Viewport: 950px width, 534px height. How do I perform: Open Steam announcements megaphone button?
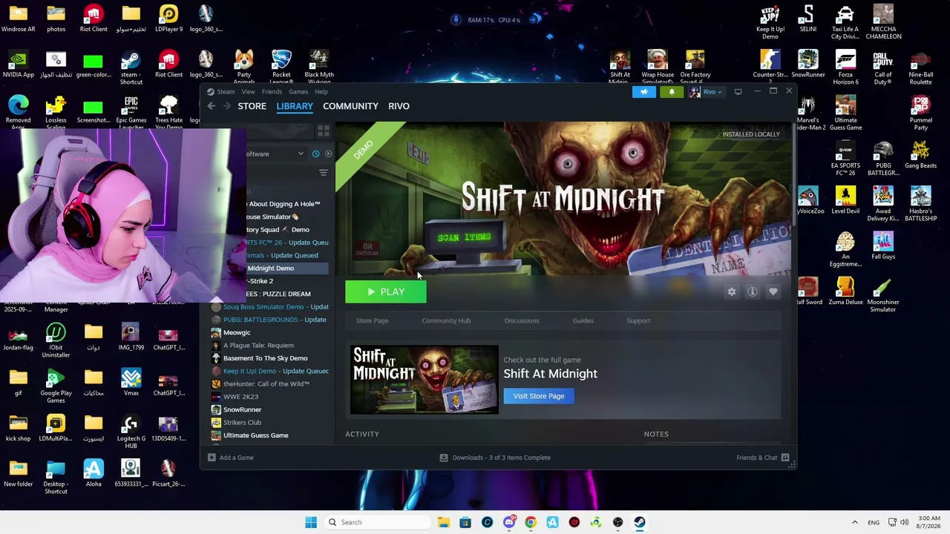[x=643, y=92]
